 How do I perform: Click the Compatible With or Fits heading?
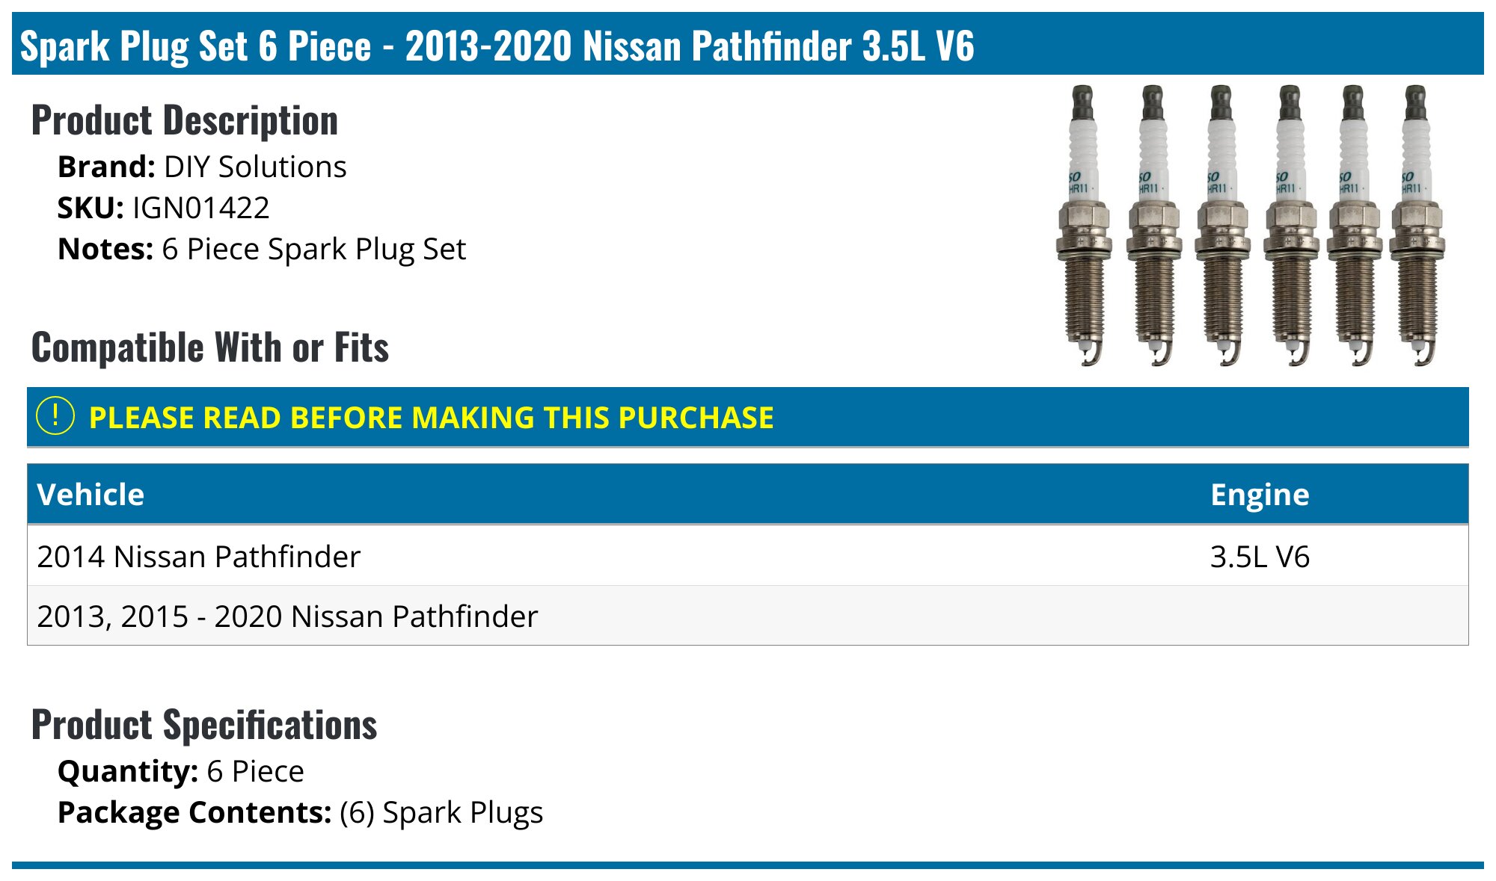210,347
